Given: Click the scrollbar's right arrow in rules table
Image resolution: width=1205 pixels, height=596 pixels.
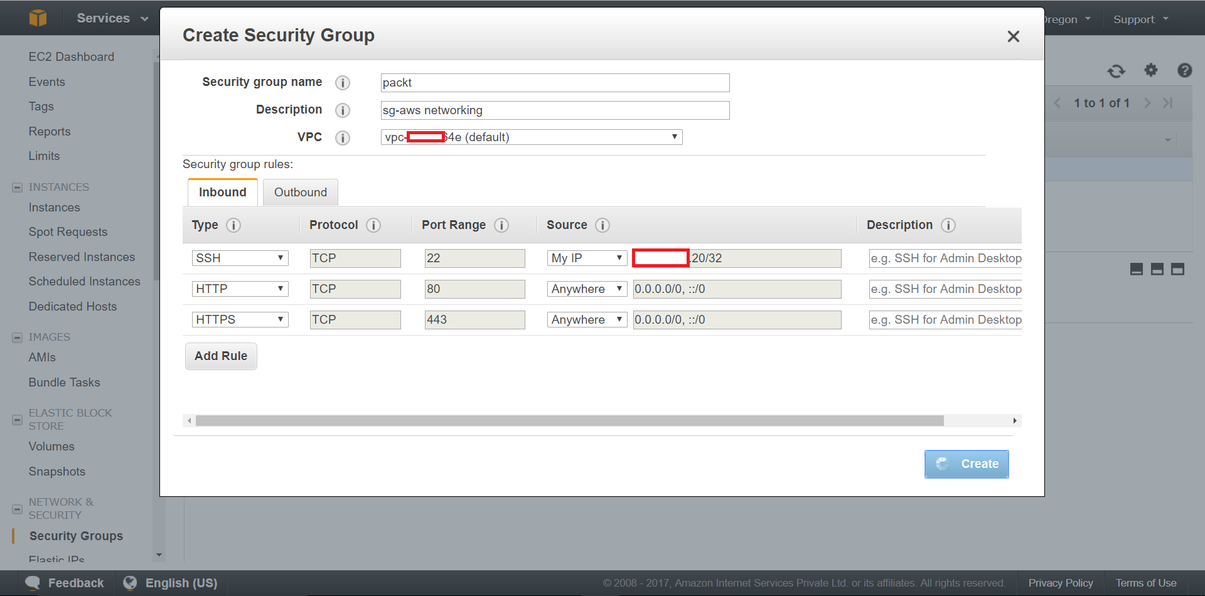Looking at the screenshot, I should point(1015,420).
